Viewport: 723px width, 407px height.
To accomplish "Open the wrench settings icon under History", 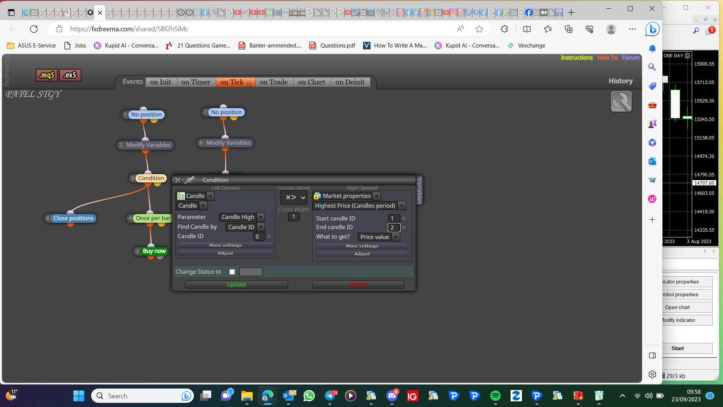I will tap(621, 101).
